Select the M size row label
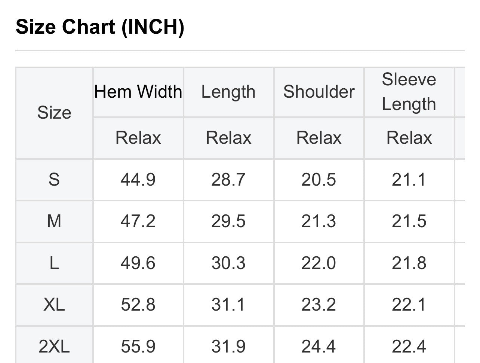480x363 pixels. click(x=54, y=221)
